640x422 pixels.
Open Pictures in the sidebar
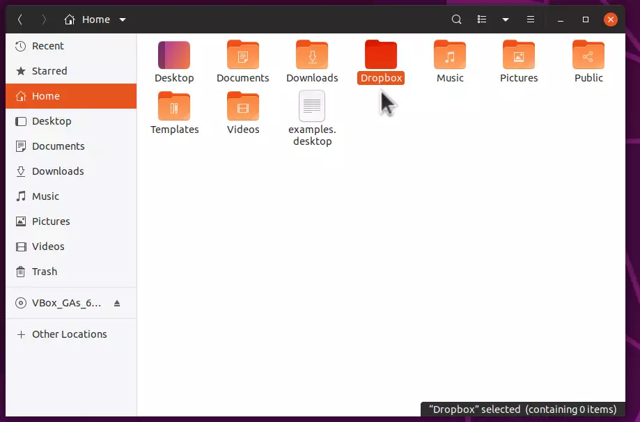(x=71, y=221)
